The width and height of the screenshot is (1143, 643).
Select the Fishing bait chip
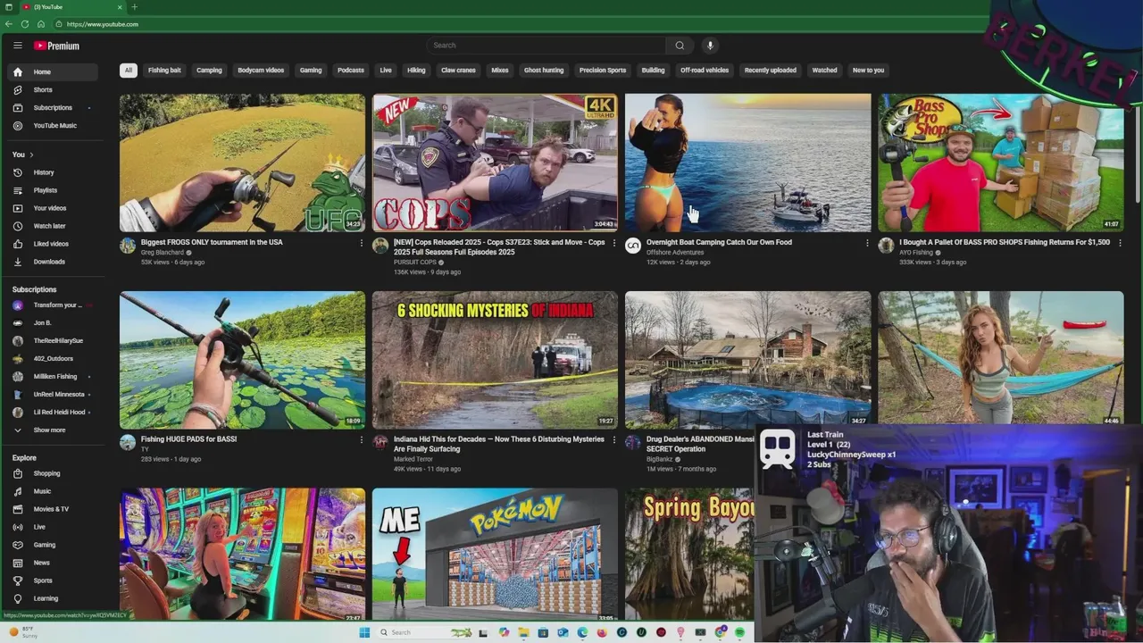(x=164, y=71)
